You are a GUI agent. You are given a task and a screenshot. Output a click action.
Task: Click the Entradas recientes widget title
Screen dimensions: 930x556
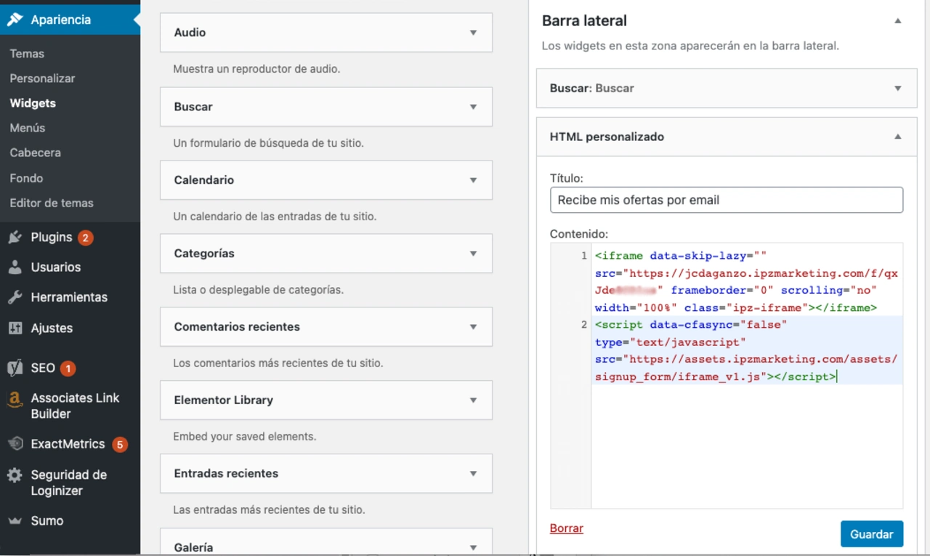(x=226, y=474)
